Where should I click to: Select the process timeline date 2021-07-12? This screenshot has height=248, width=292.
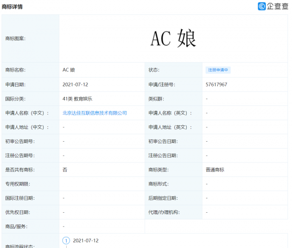(x=86, y=241)
